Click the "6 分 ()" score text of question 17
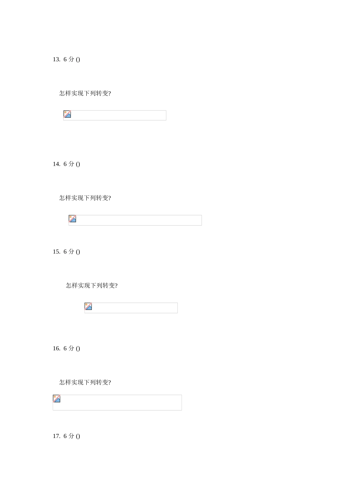The image size is (349, 493). click(72, 436)
